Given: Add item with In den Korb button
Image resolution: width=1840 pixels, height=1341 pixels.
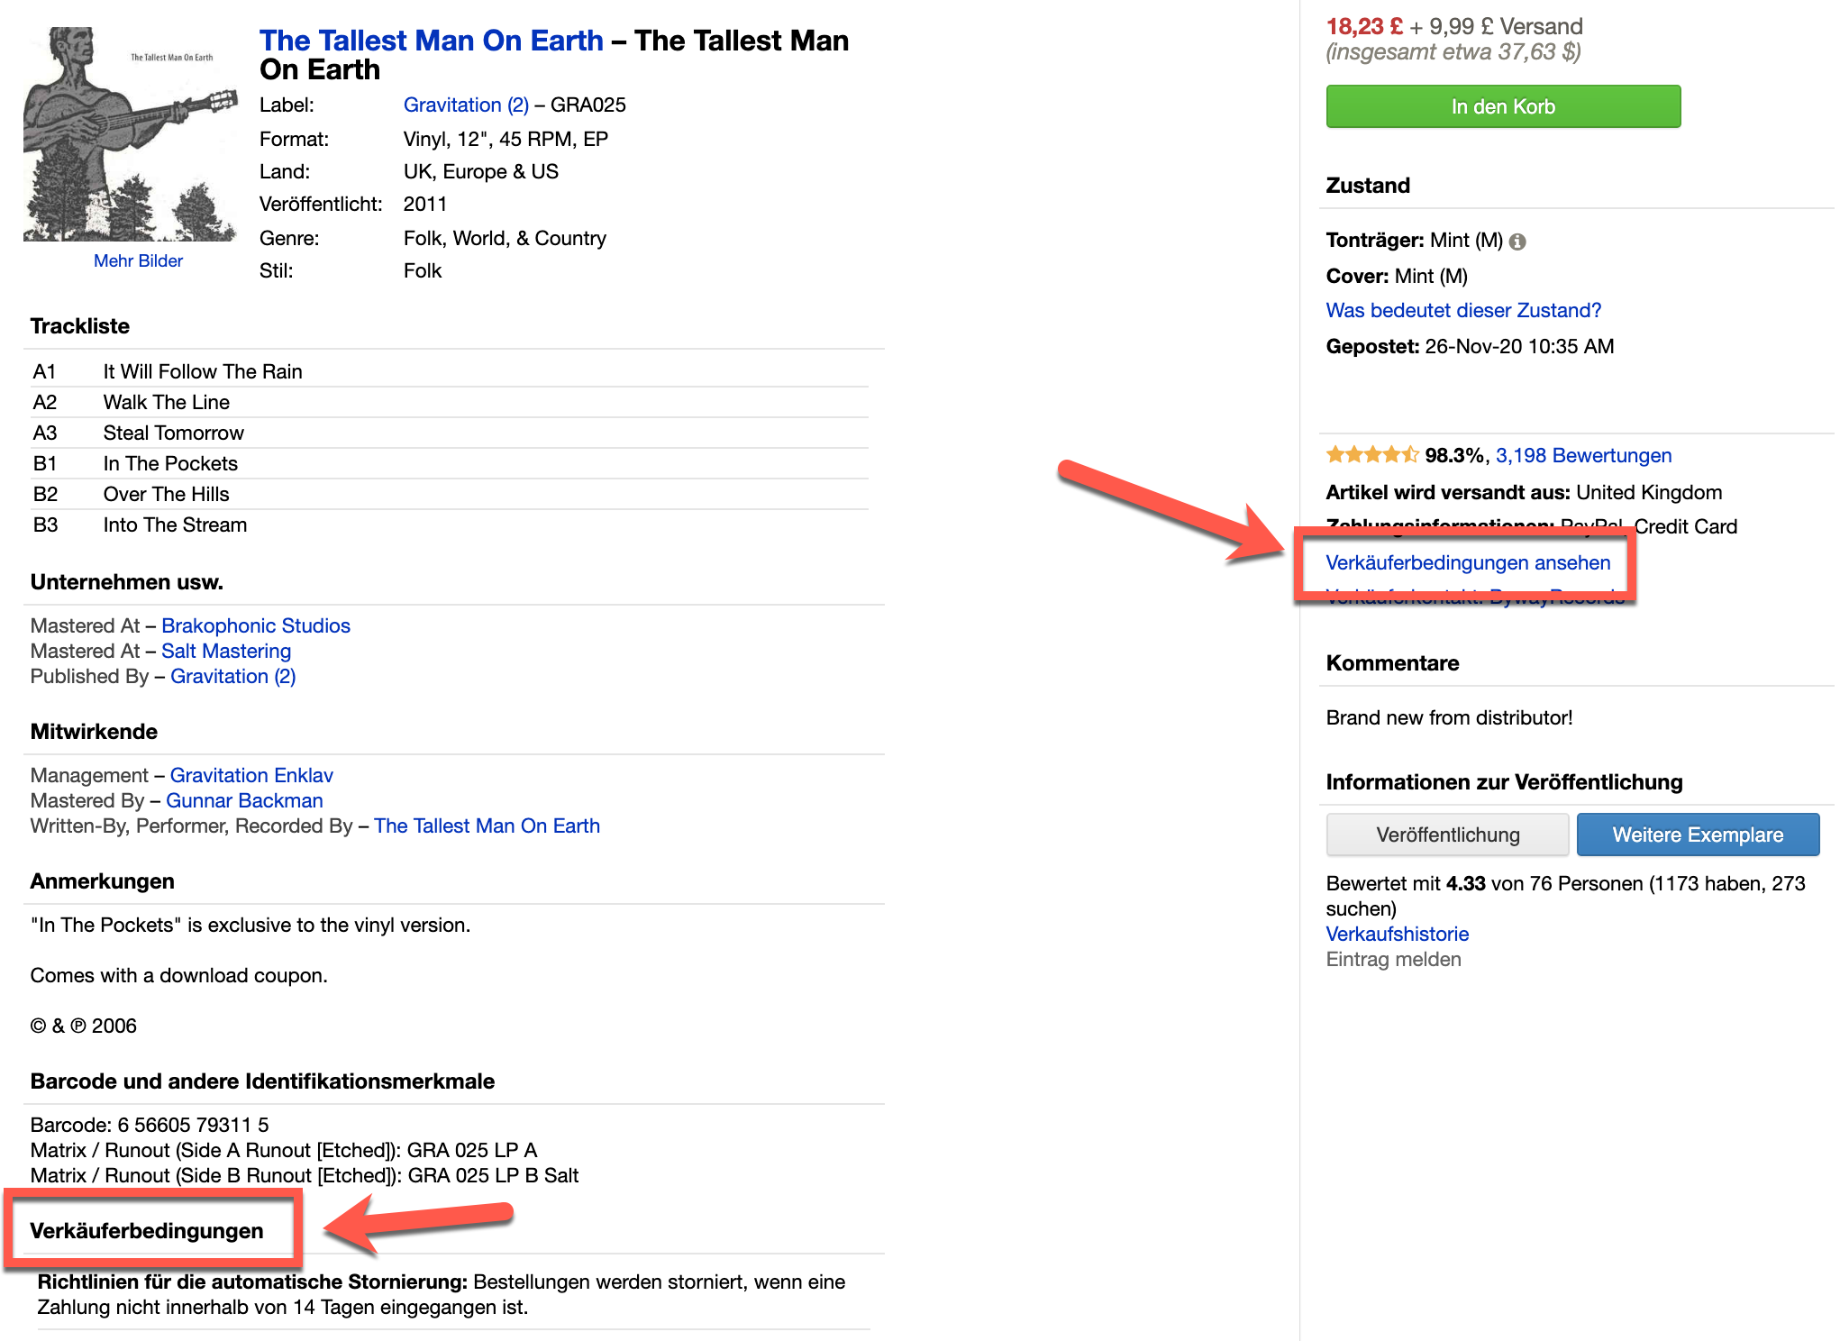Looking at the screenshot, I should pyautogui.click(x=1503, y=106).
